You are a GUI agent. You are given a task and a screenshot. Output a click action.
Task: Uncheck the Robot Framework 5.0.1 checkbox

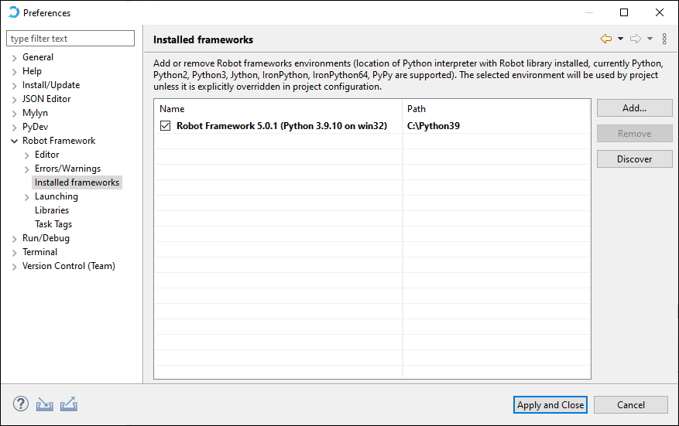click(x=165, y=126)
